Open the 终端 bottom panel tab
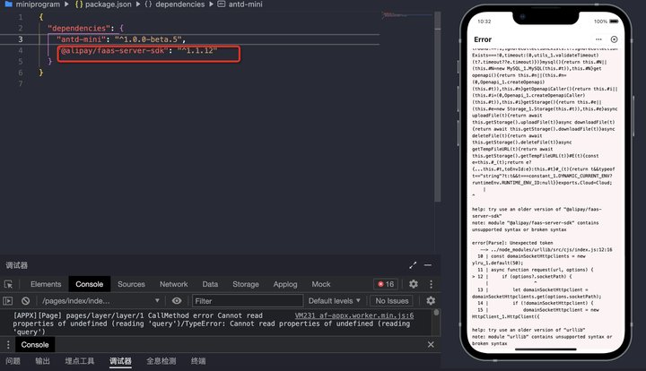This screenshot has width=646, height=371. (198, 361)
